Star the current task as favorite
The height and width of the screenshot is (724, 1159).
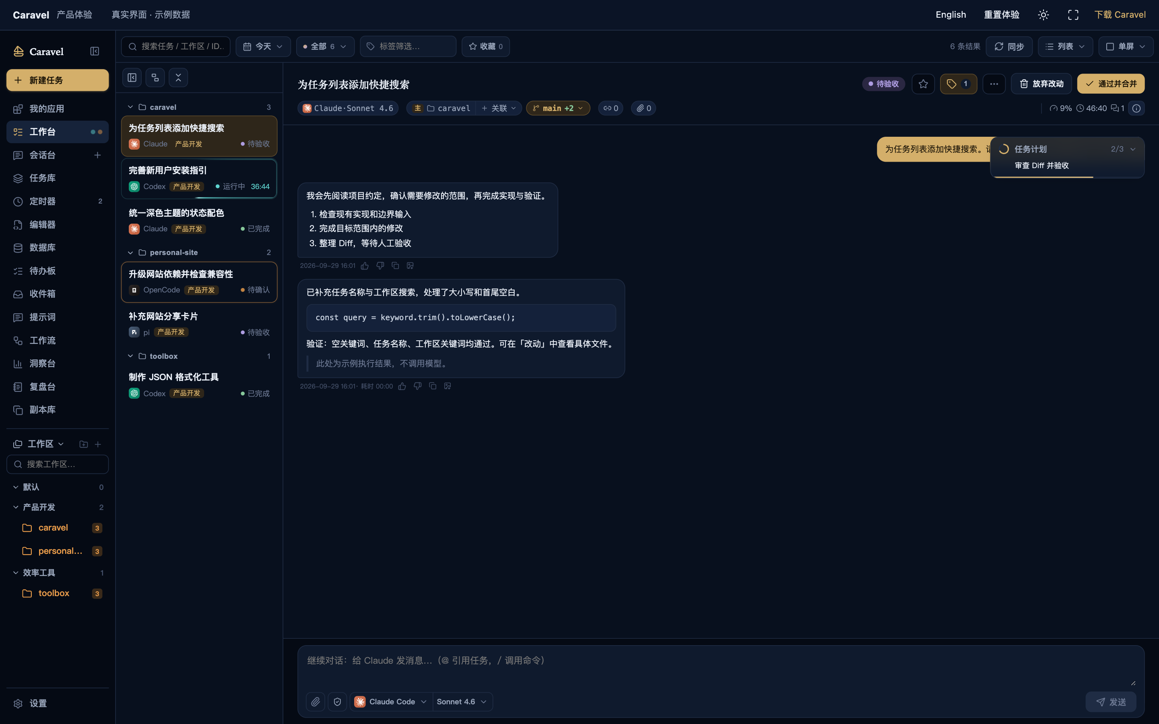click(x=923, y=84)
